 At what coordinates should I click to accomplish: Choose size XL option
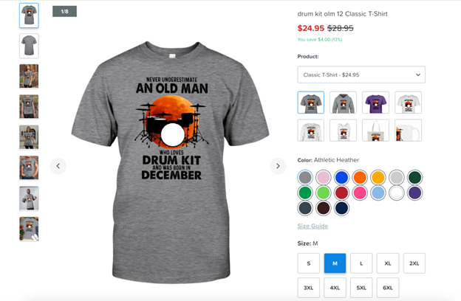388,263
